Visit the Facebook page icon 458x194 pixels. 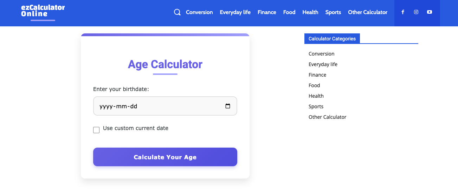click(x=403, y=12)
